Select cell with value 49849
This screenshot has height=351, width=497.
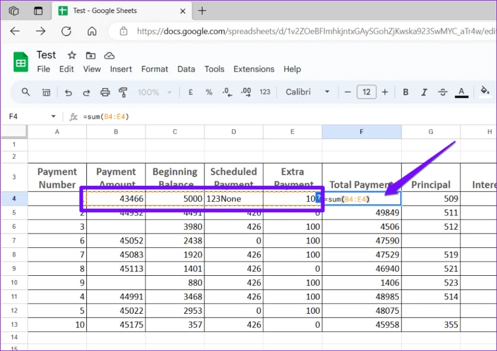pos(362,212)
